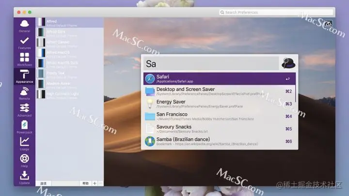Select the Appearance tab in sidebar
The image size is (349, 196).
[x=24, y=76]
